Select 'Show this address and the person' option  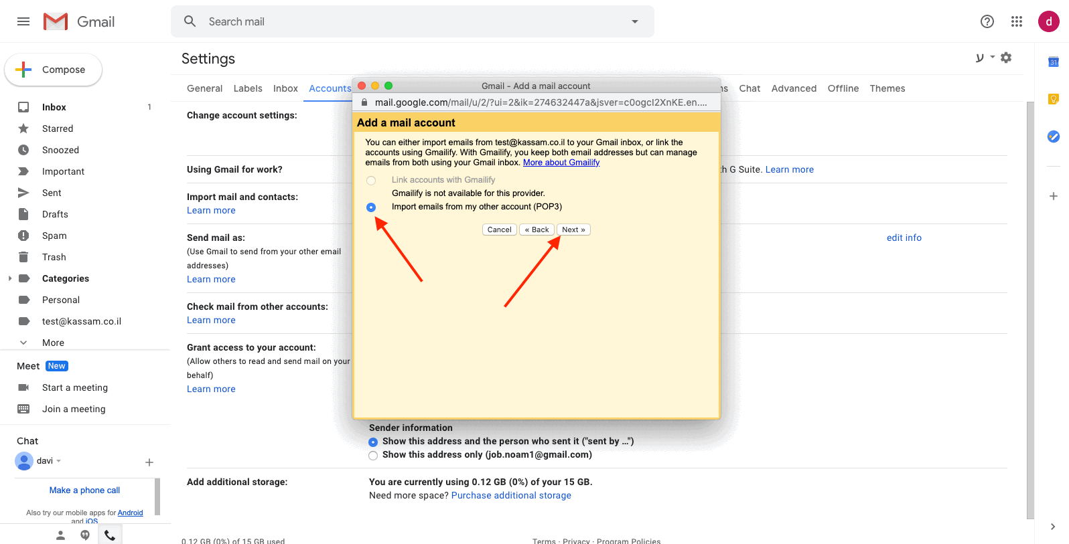[x=373, y=442]
